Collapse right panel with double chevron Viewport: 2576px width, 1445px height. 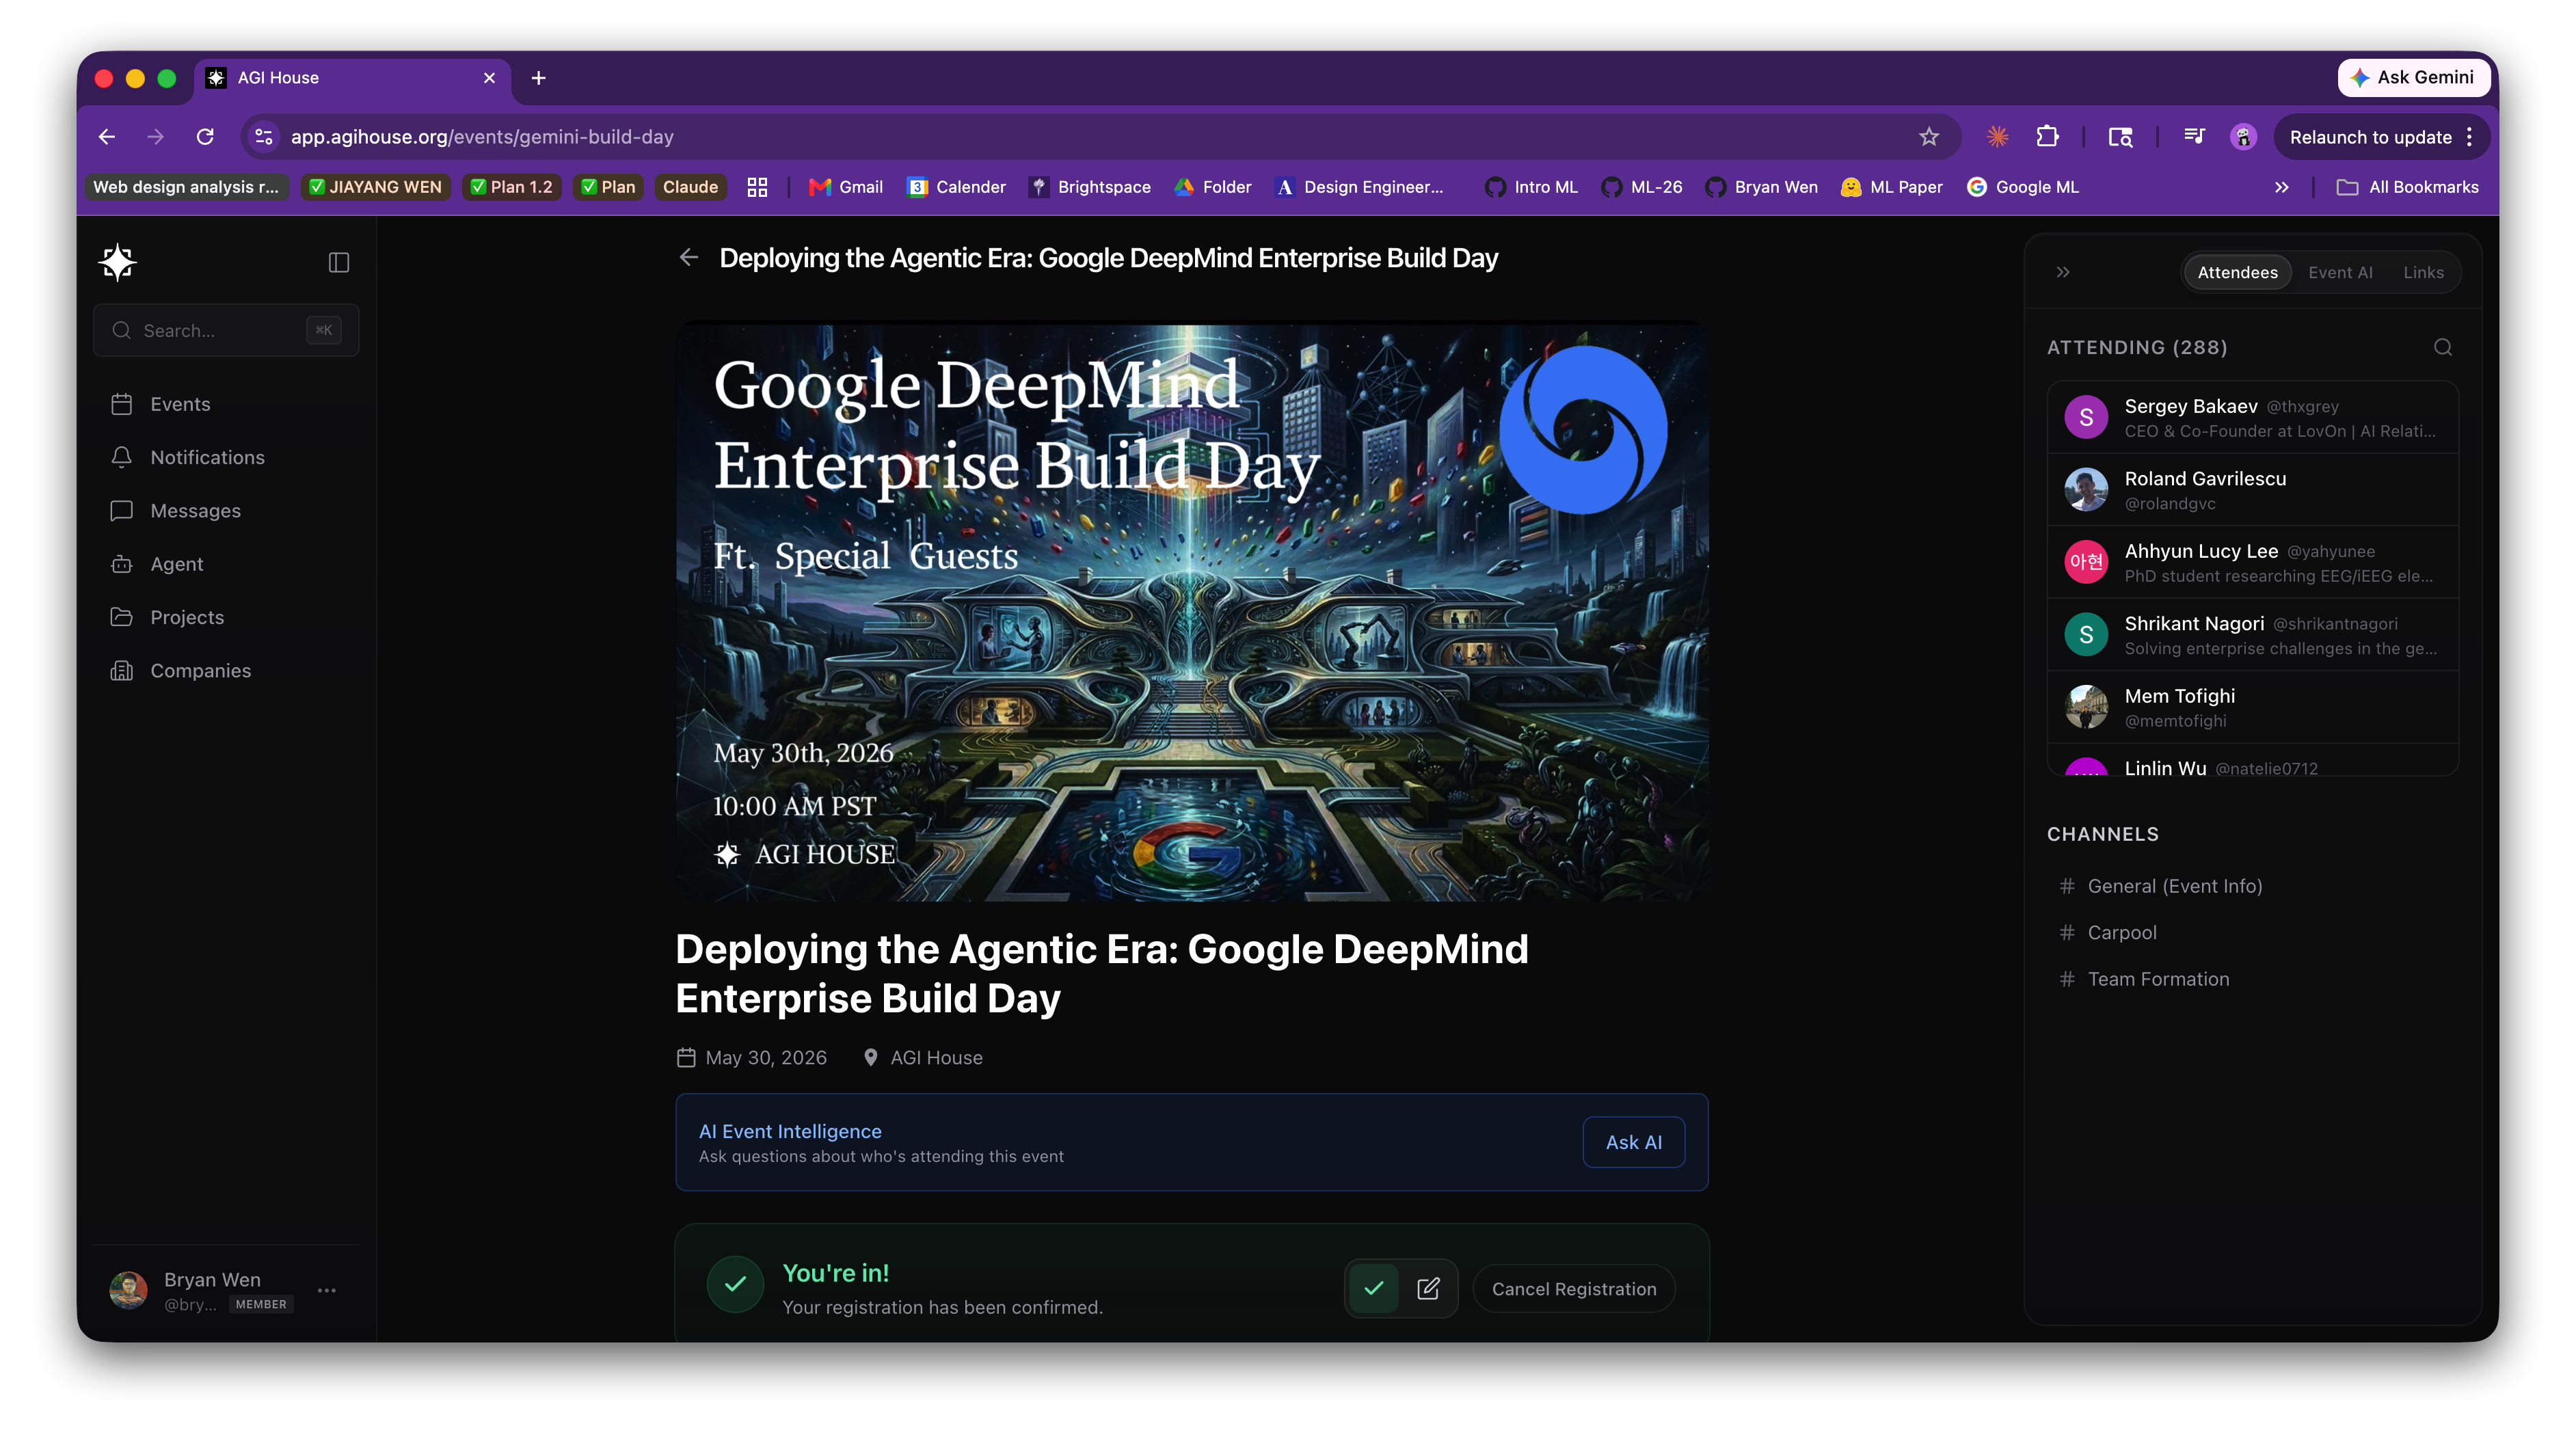coord(2063,272)
